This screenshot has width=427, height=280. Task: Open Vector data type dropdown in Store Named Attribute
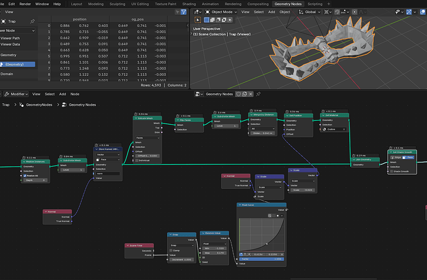coord(108,155)
